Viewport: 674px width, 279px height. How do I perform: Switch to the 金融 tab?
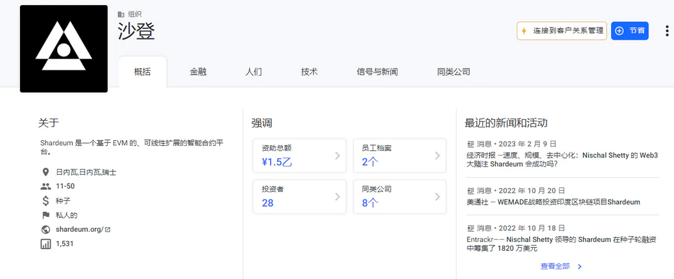point(198,72)
